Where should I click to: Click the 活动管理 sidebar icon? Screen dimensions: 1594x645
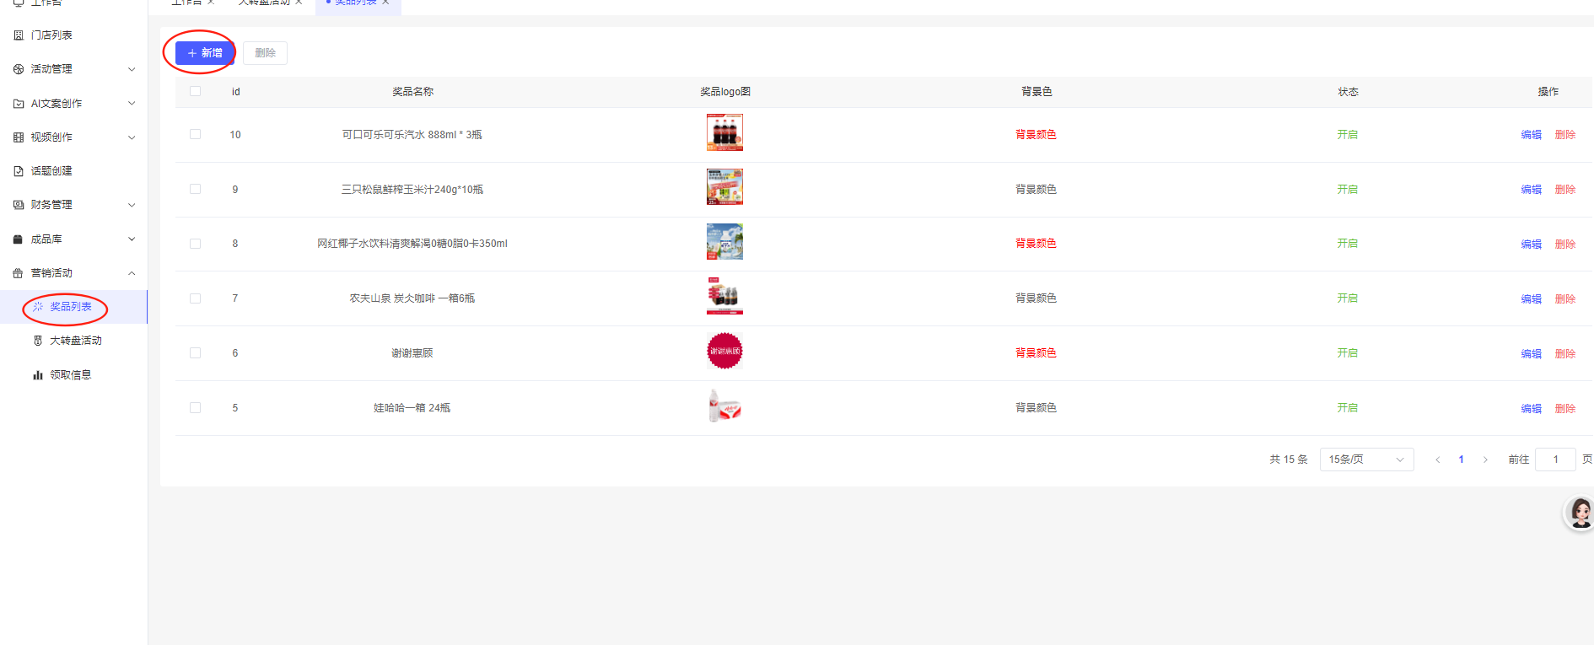19,69
